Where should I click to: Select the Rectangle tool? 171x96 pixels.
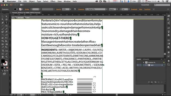tap(6, 26)
